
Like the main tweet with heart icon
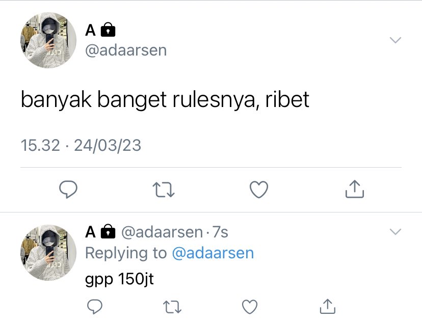(x=259, y=190)
